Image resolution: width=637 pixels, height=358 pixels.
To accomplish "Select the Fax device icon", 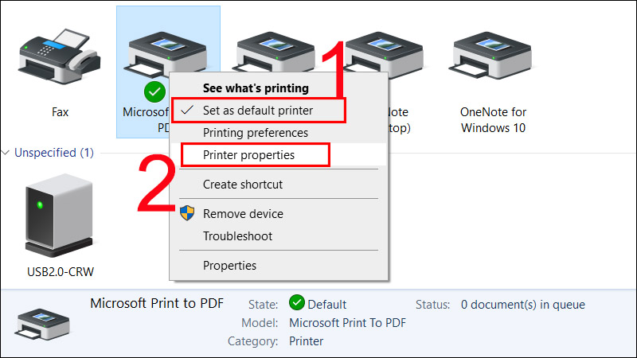I will pyautogui.click(x=60, y=57).
